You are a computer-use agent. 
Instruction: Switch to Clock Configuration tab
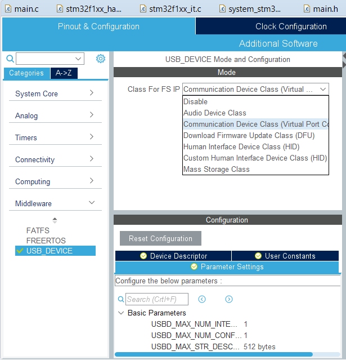coord(290,26)
